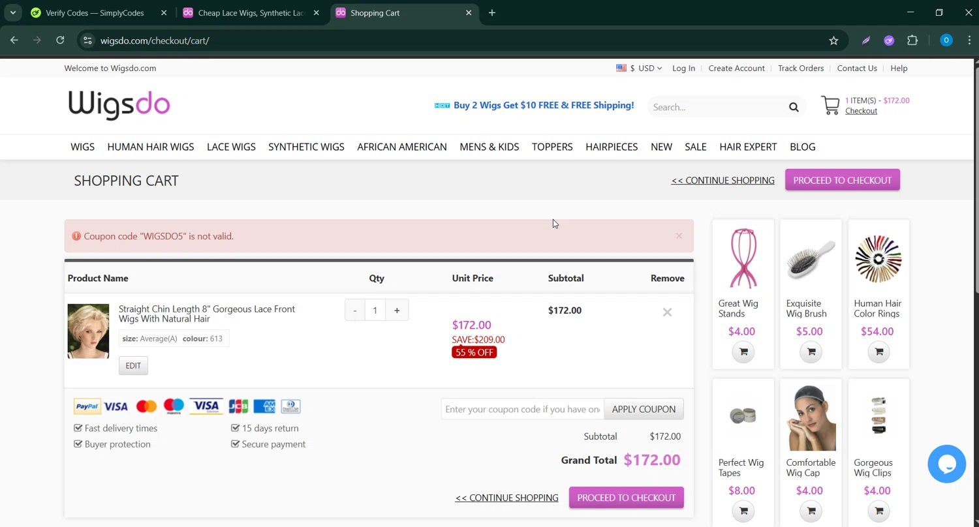Screen dimensions: 979x527
Task: Focus the site search box
Action: (717, 107)
